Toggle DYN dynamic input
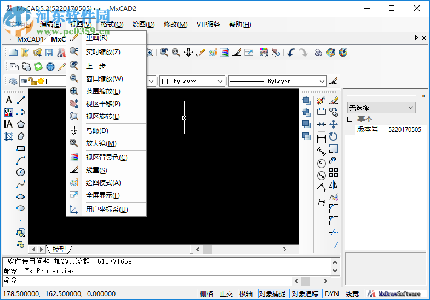Viewport: 430px width, 300px height. pos(332,293)
